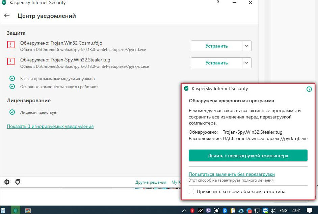The width and height of the screenshot is (318, 214).
Task: Open the network tray icon
Action: pos(257,211)
